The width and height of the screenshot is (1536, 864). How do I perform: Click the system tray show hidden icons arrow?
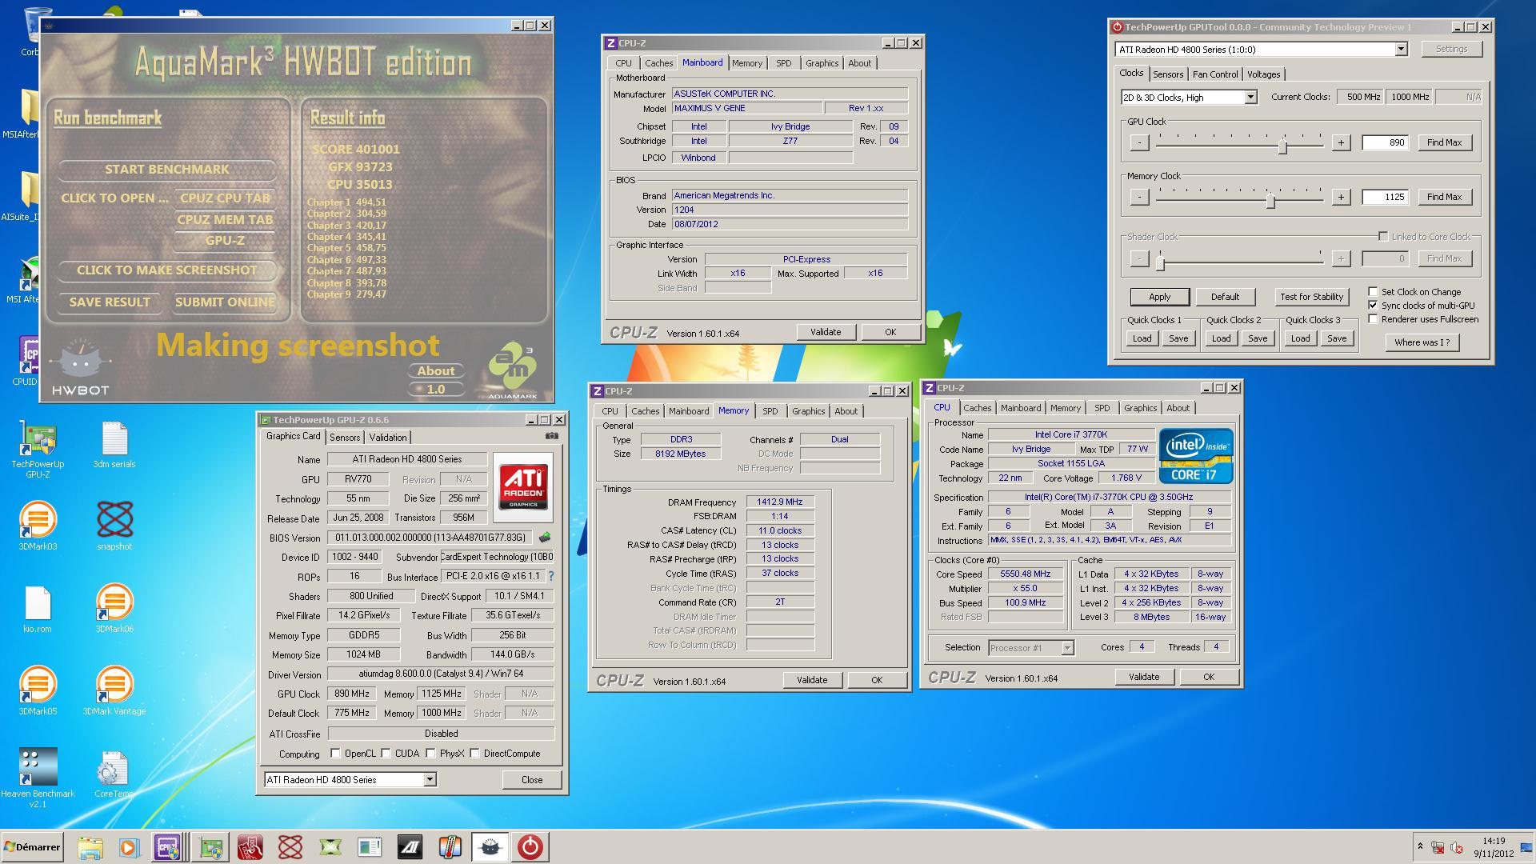point(1420,846)
